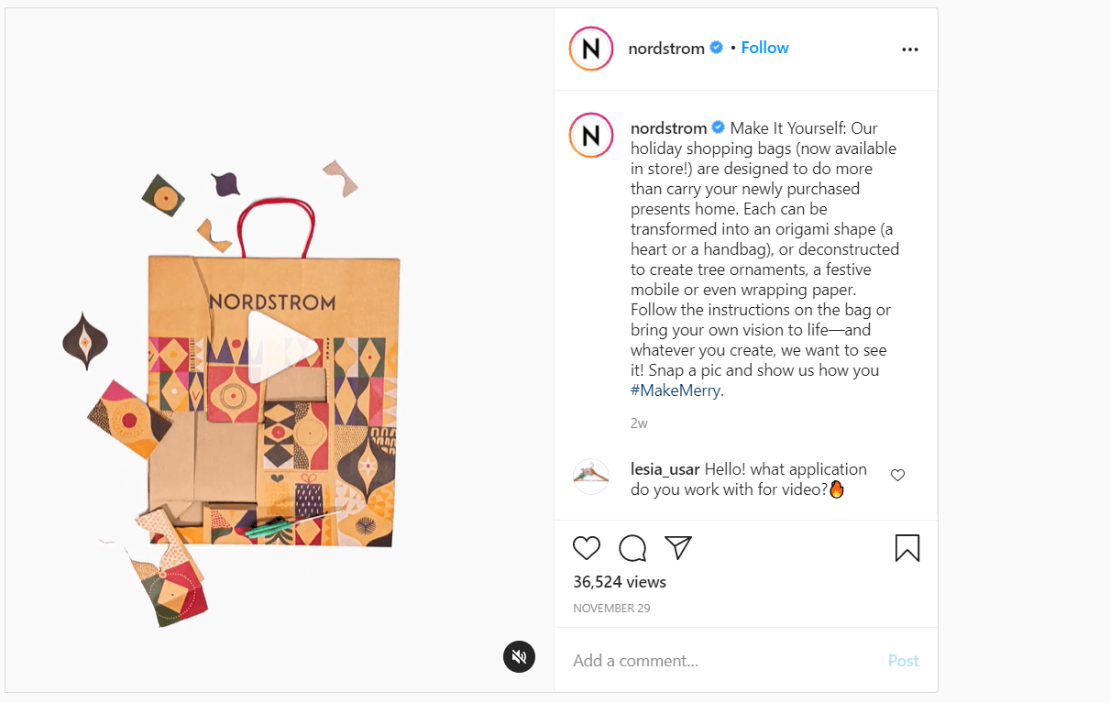Viewport: 1110px width, 703px height.
Task: Open nordstrom's profile picture in the header
Action: 590,48
